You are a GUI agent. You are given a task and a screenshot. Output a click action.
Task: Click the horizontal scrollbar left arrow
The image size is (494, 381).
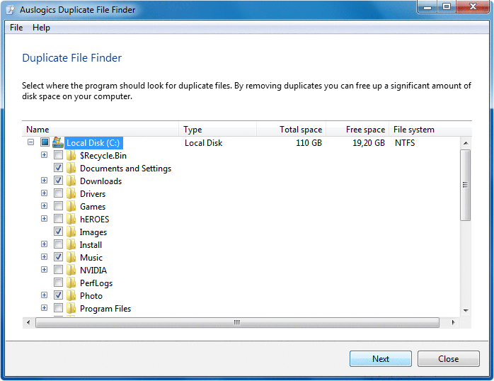(28, 322)
